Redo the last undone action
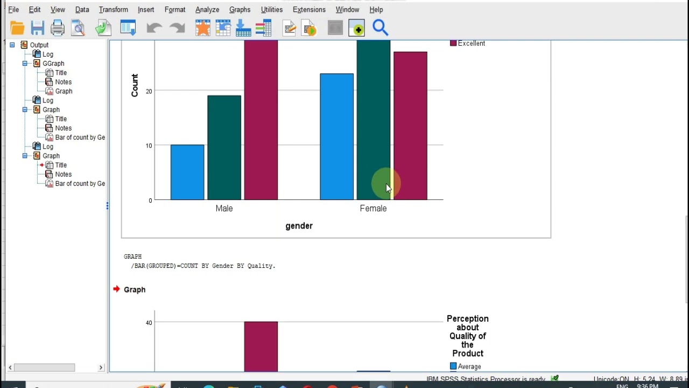 (177, 28)
